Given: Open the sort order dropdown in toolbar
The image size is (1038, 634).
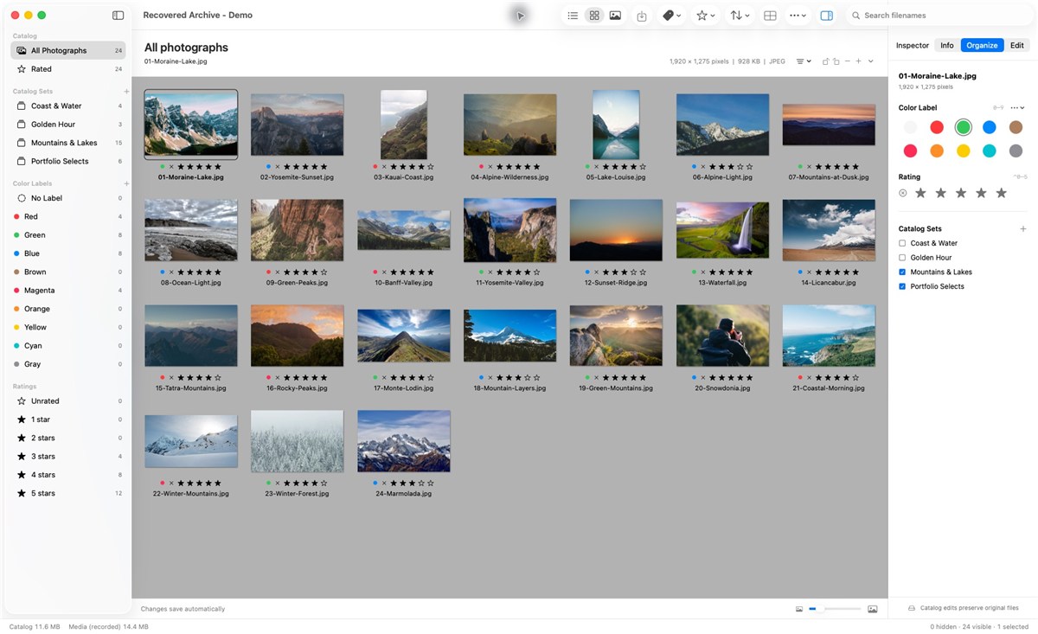Looking at the screenshot, I should (x=740, y=16).
